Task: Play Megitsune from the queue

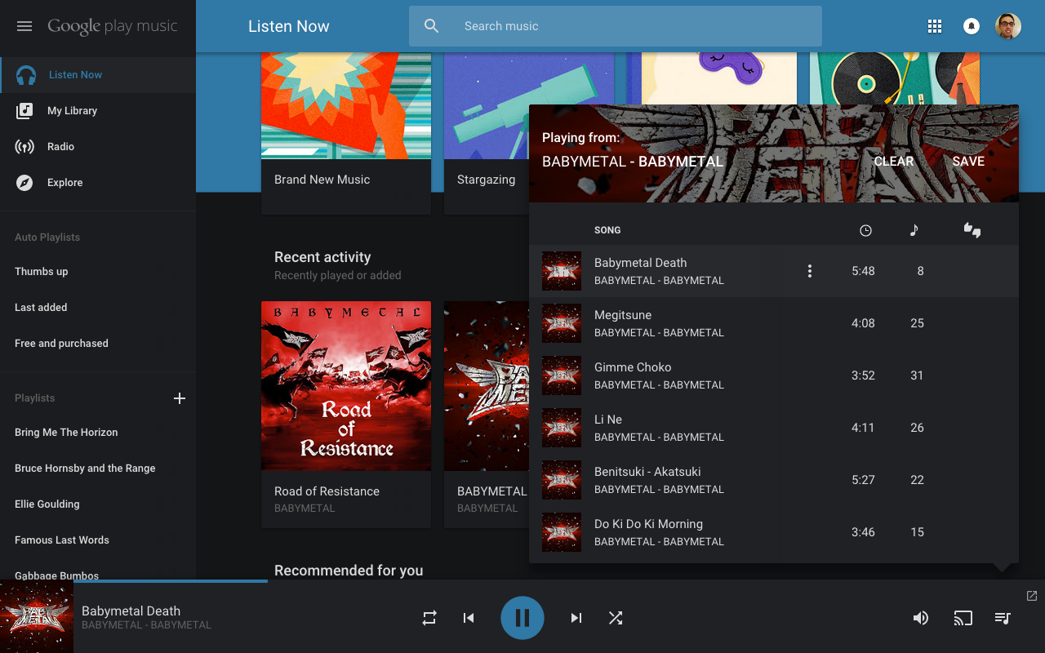Action: pyautogui.click(x=774, y=323)
